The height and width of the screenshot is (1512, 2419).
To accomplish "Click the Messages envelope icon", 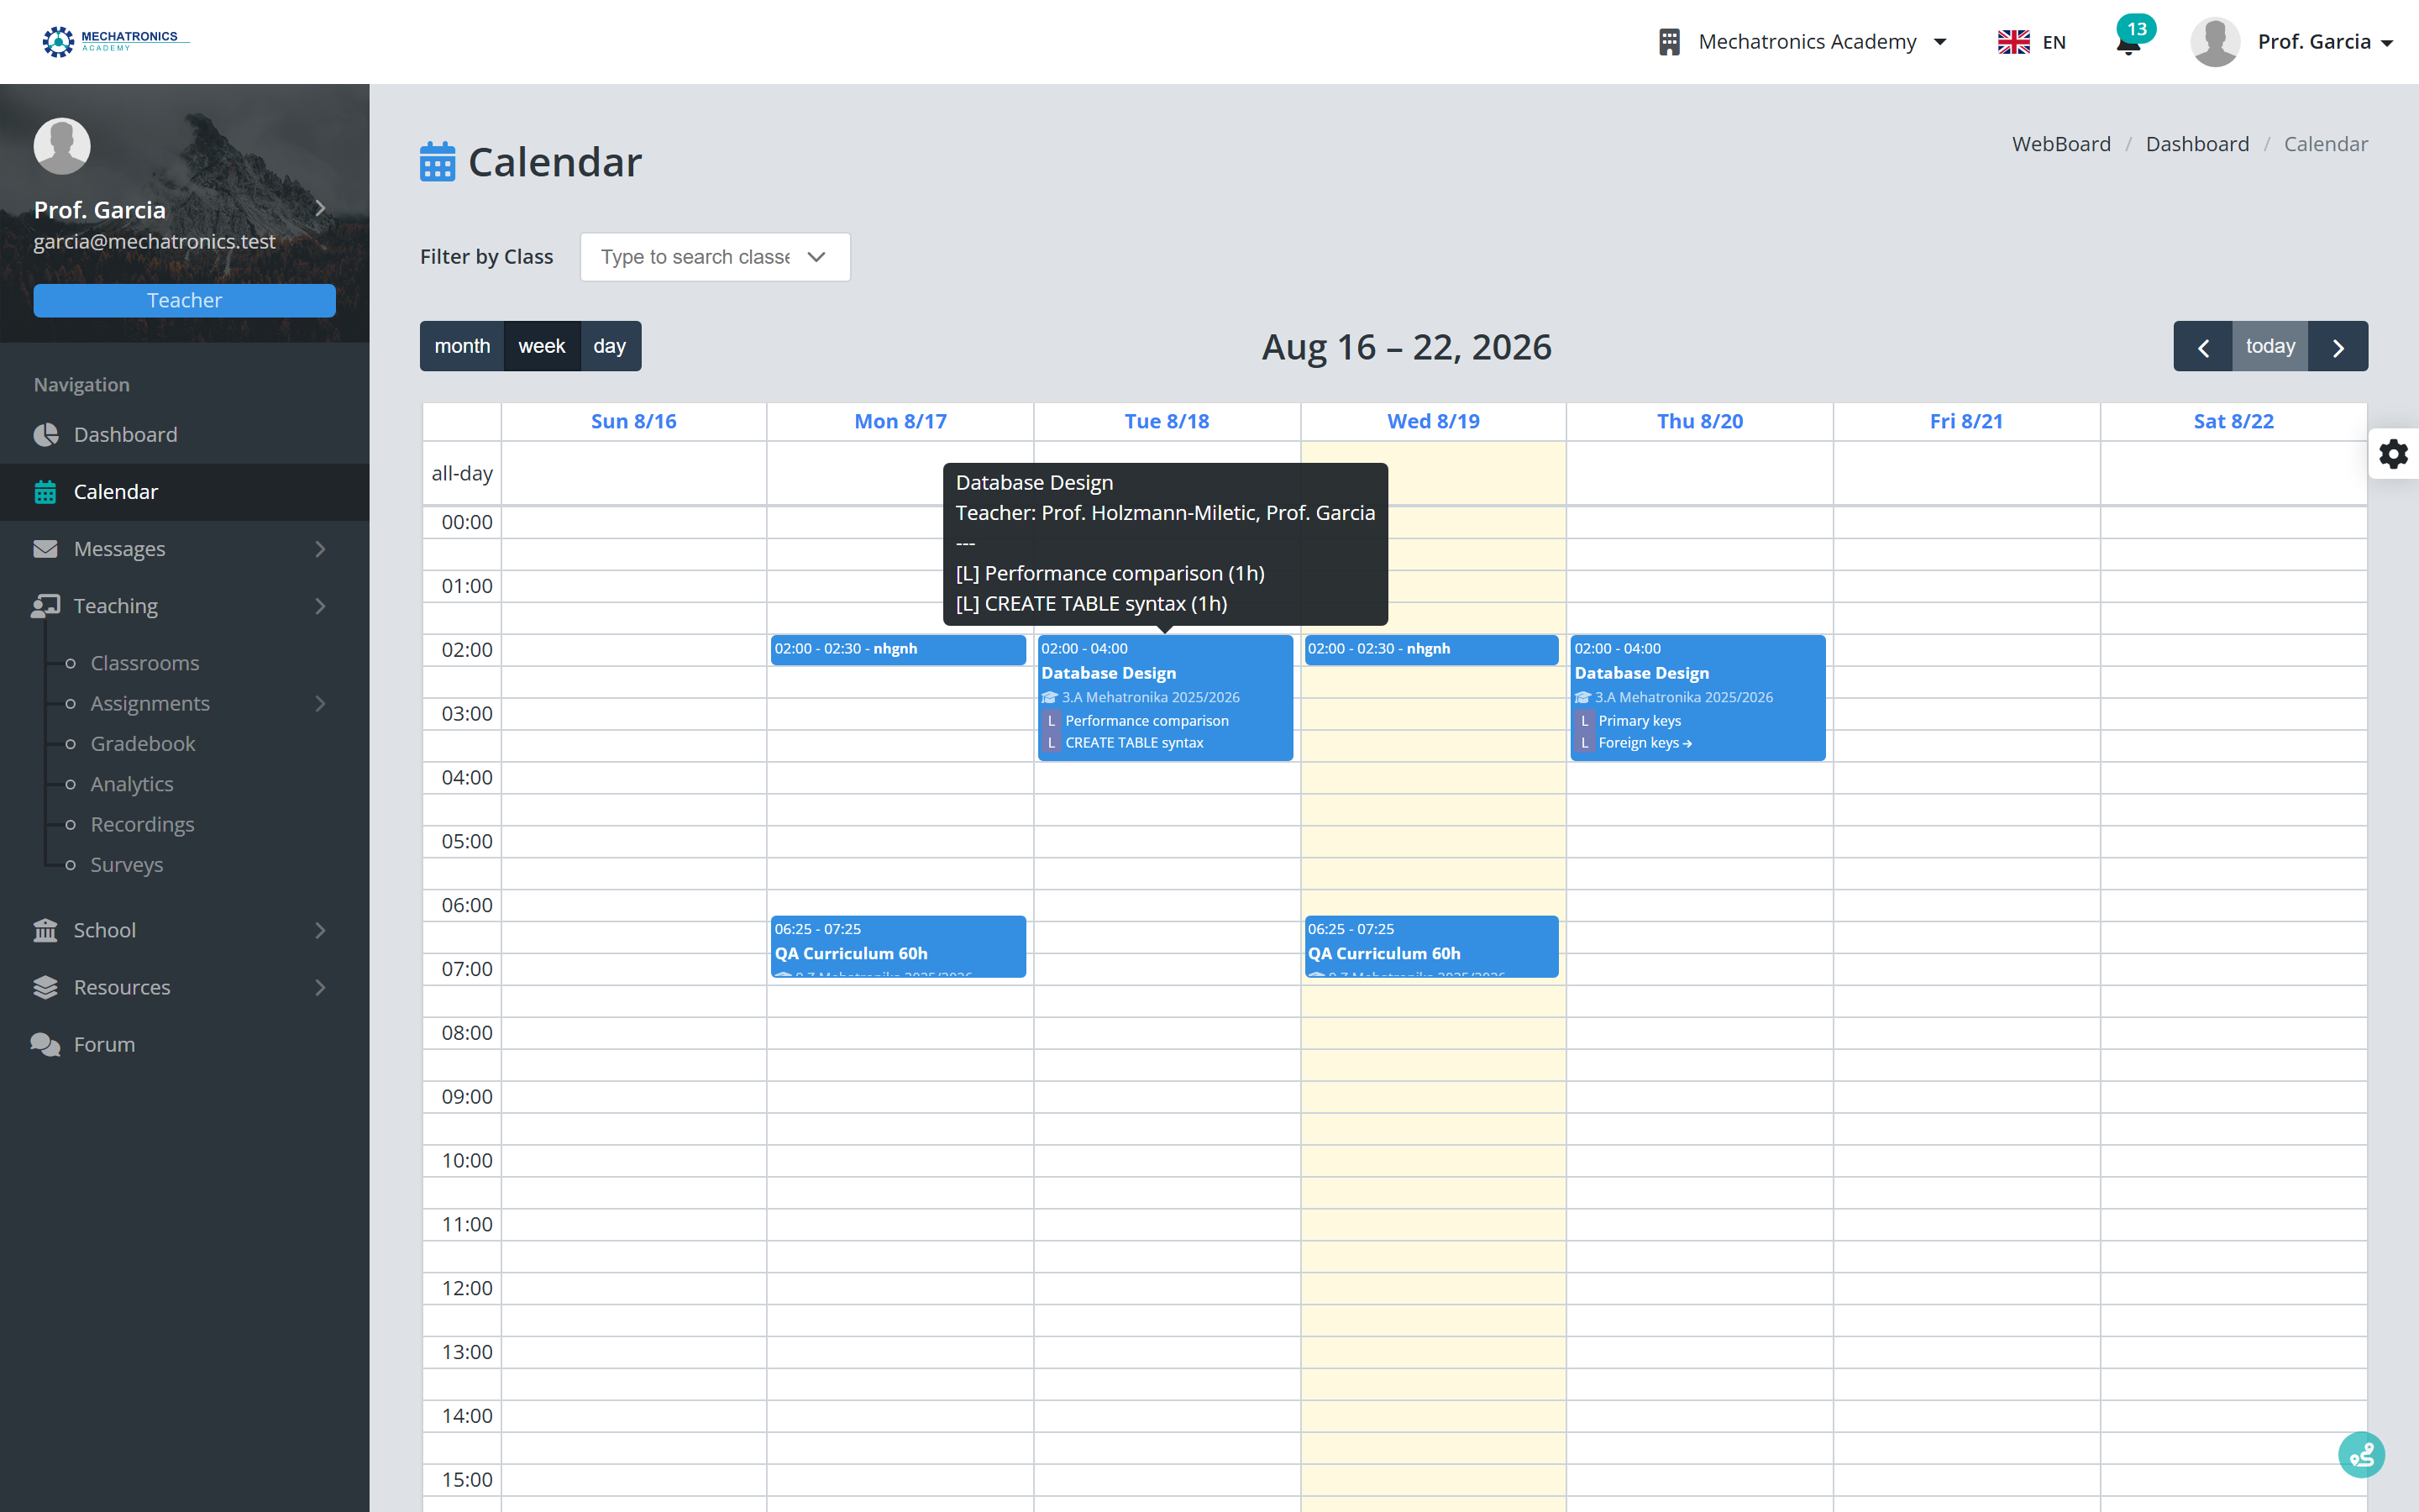I will click(x=46, y=549).
